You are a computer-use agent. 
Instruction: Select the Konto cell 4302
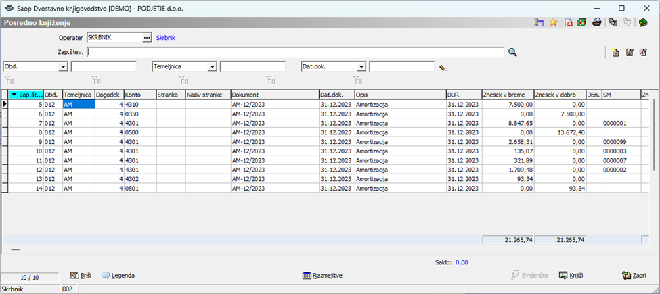tap(140, 179)
